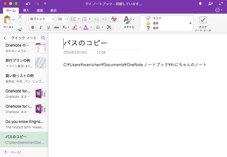Open the notifications bell
The width and height of the screenshot is (227, 157).
(x=200, y=4)
